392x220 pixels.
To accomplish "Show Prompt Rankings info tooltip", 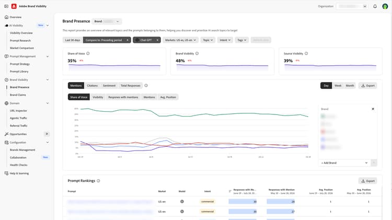I will pyautogui.click(x=98, y=181).
